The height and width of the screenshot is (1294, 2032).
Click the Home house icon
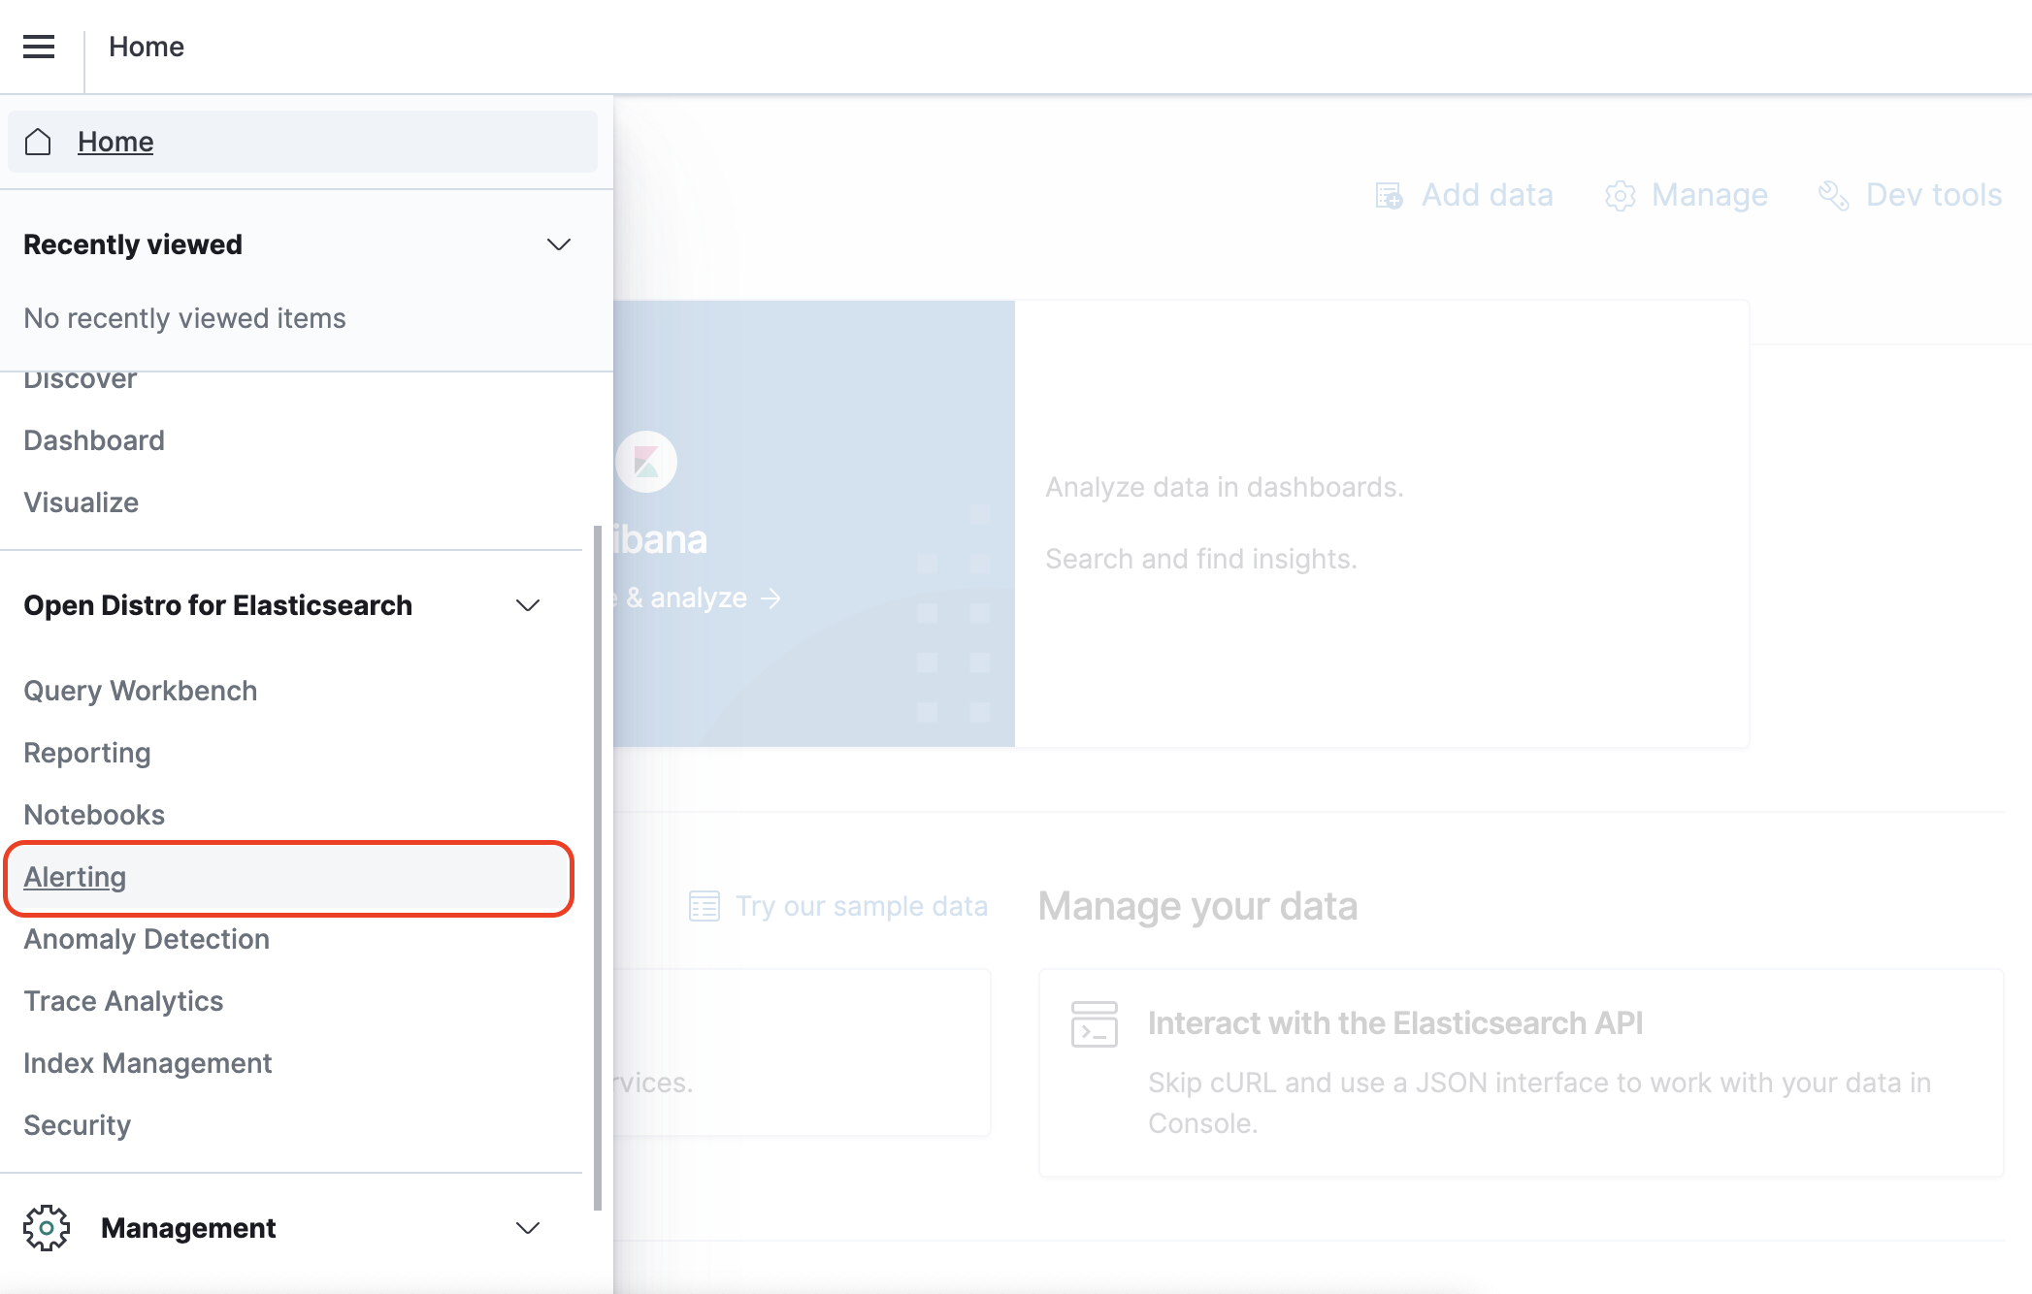[38, 142]
